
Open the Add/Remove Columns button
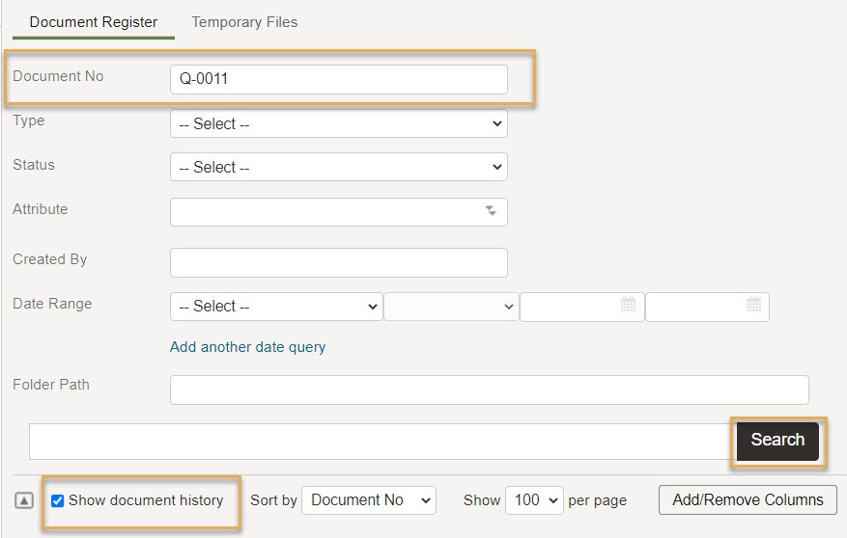click(x=748, y=499)
